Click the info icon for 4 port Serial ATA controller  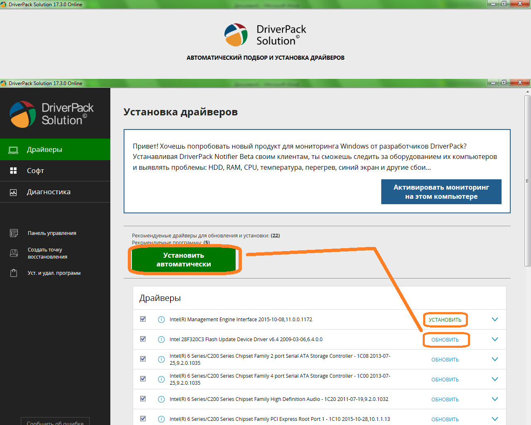click(x=161, y=379)
